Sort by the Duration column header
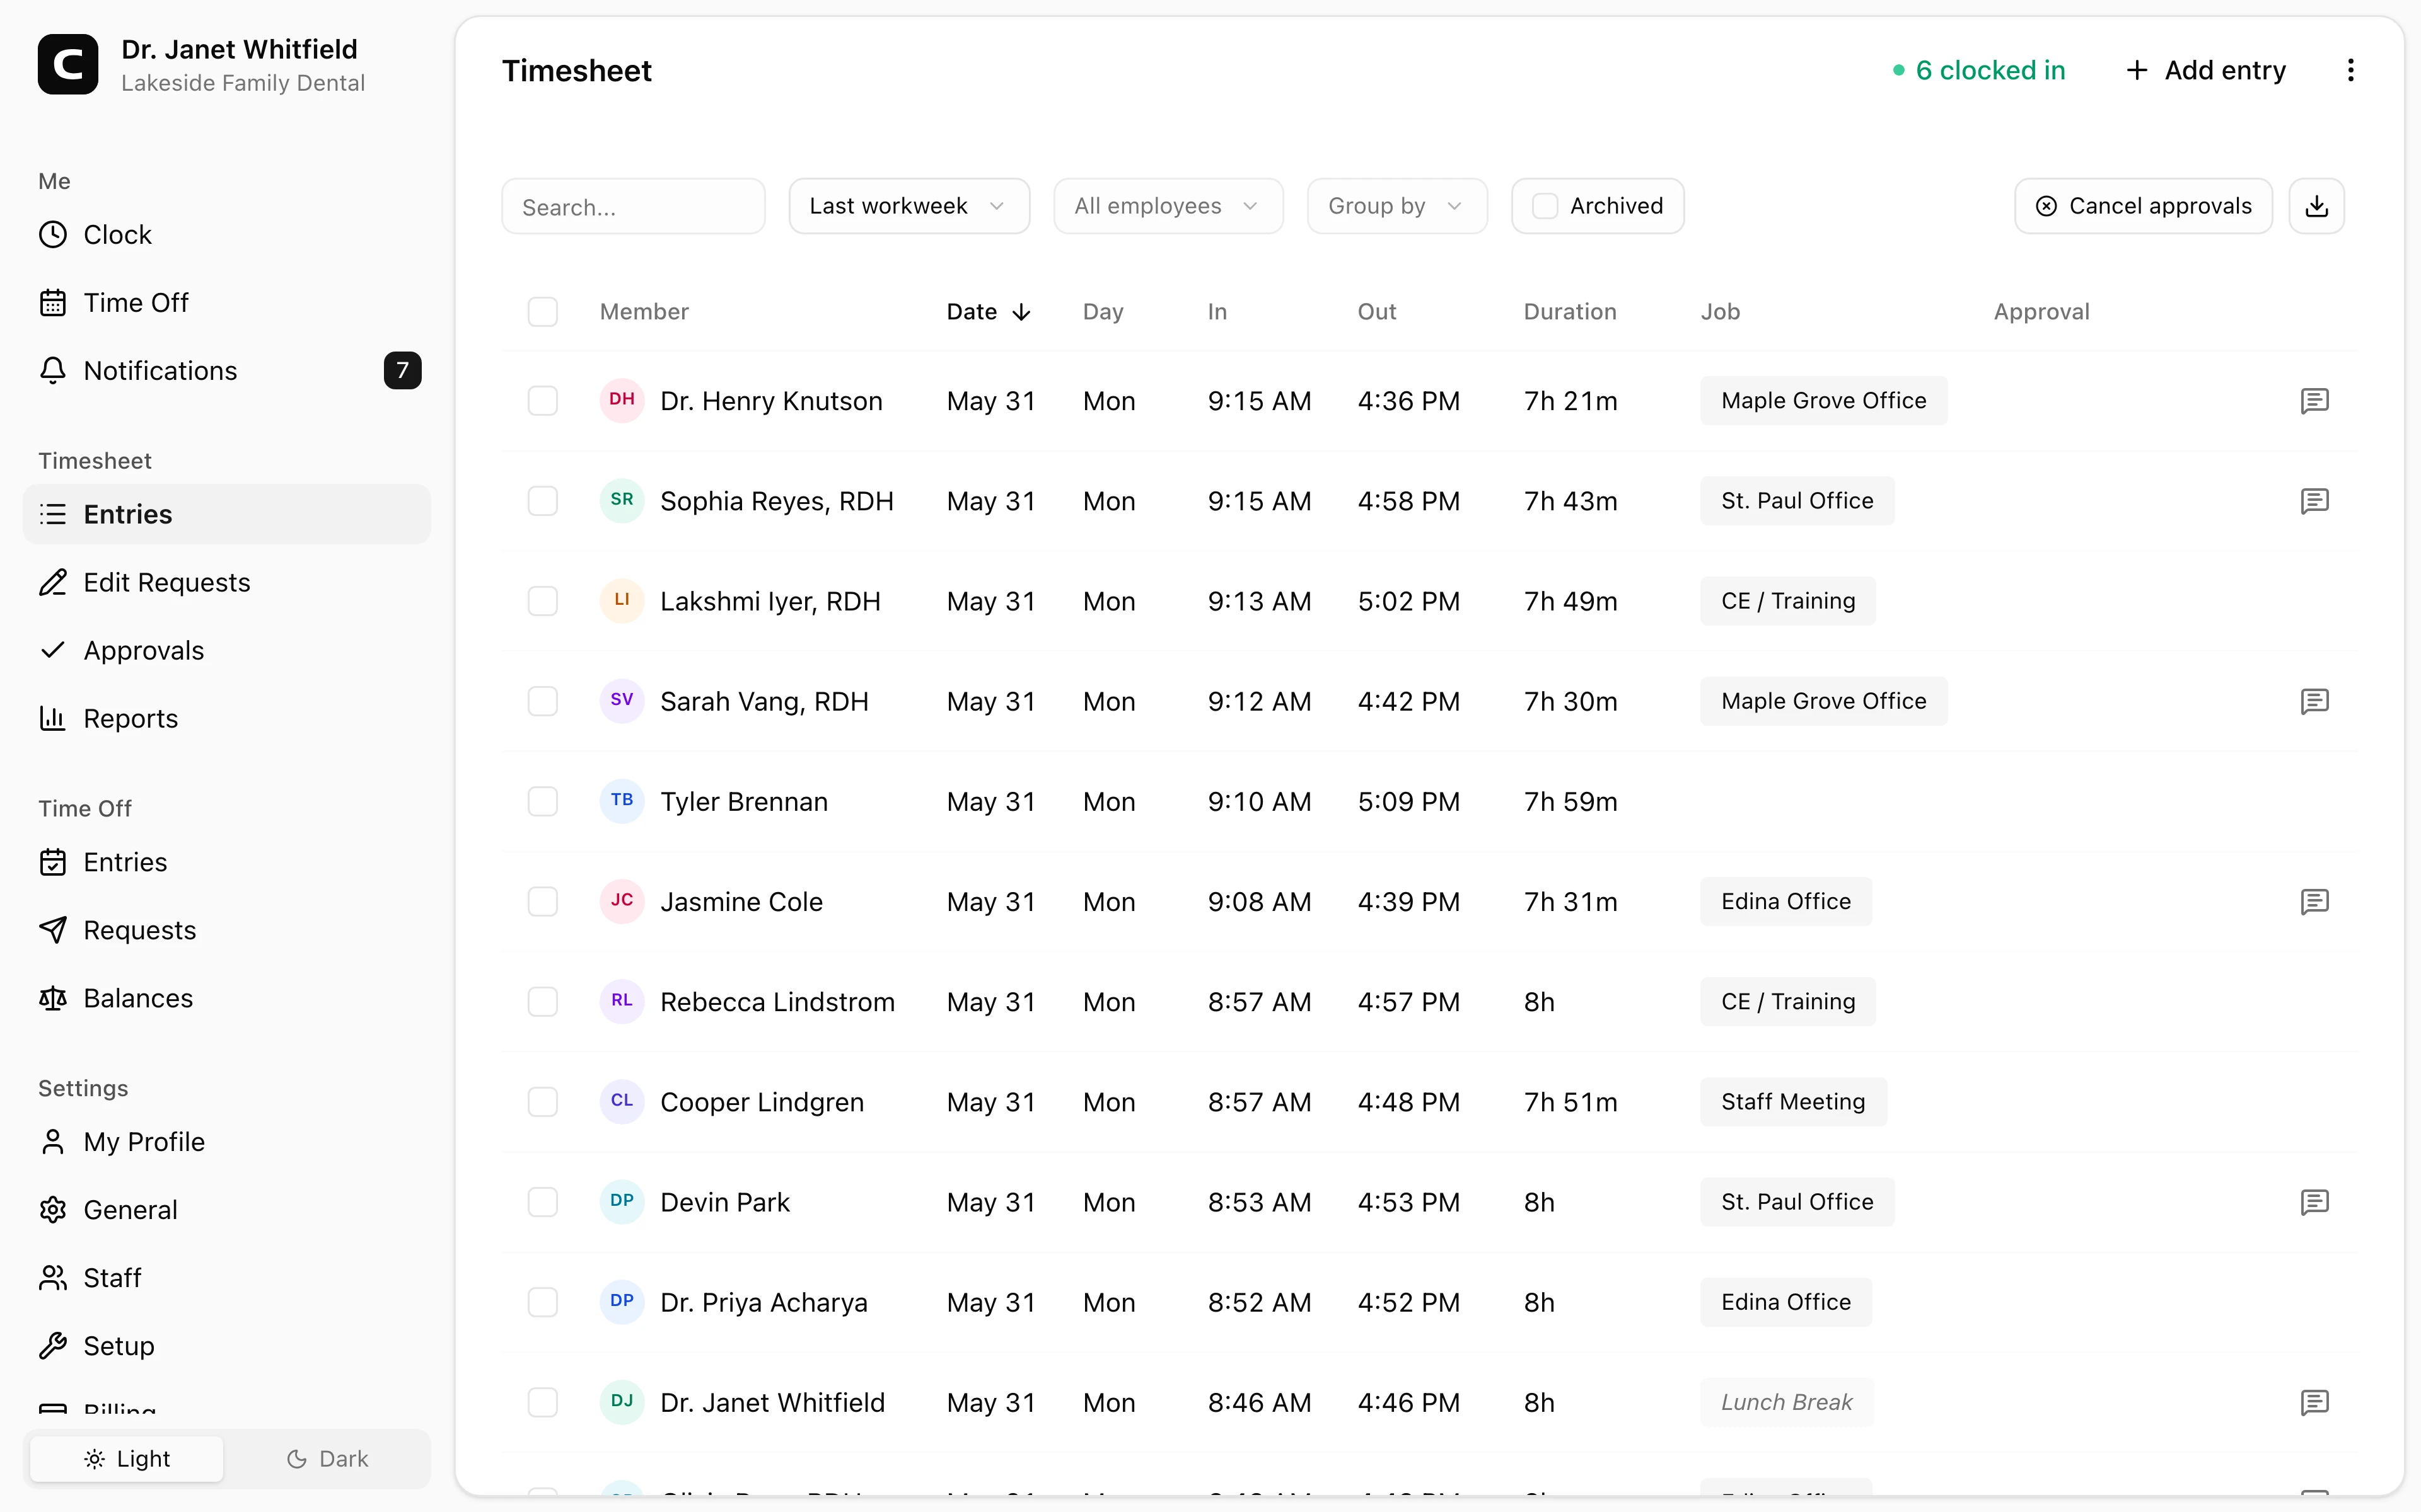 point(1570,312)
